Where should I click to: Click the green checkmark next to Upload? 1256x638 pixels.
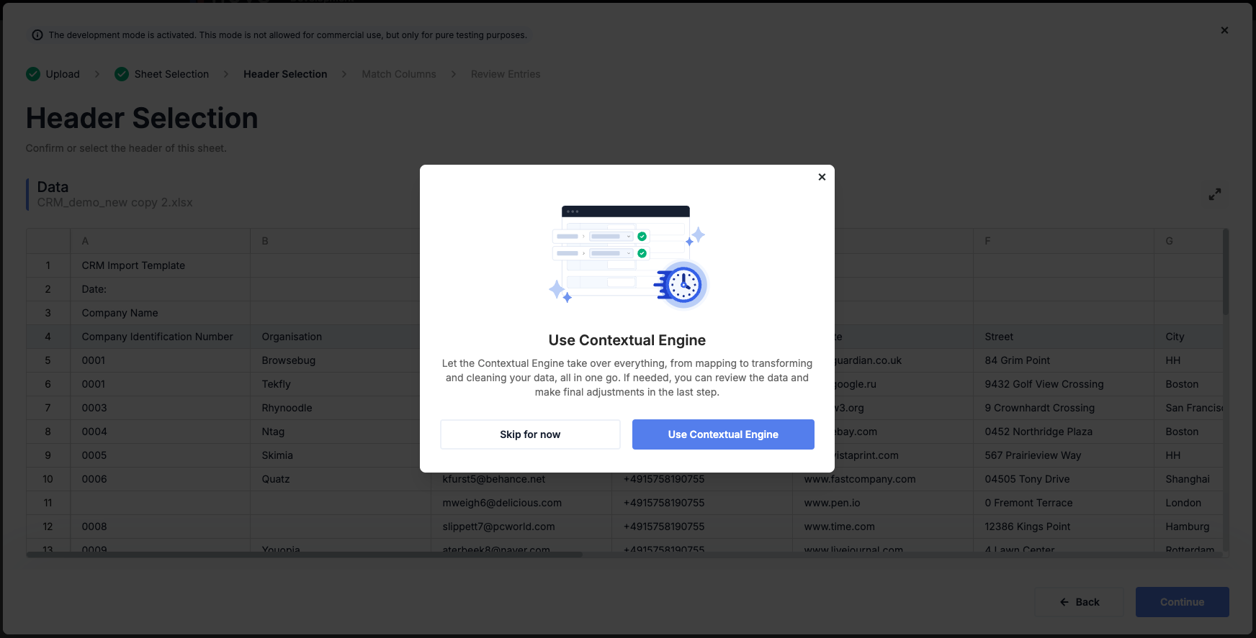tap(33, 74)
